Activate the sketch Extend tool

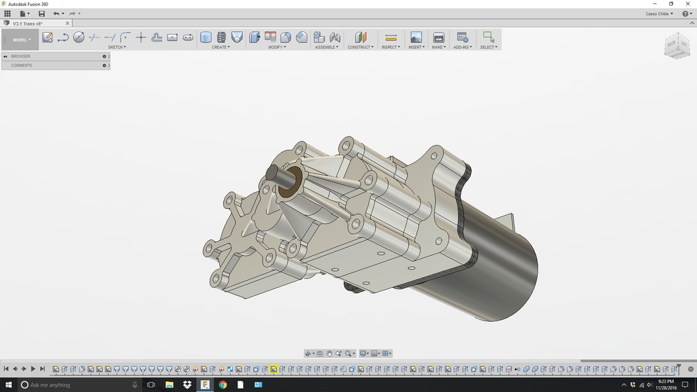[x=110, y=37]
